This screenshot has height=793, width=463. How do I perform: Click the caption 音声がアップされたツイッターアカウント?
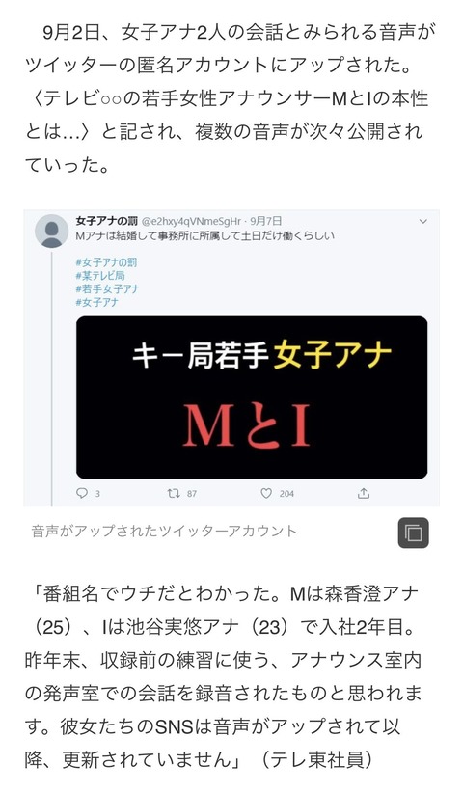[x=164, y=531]
